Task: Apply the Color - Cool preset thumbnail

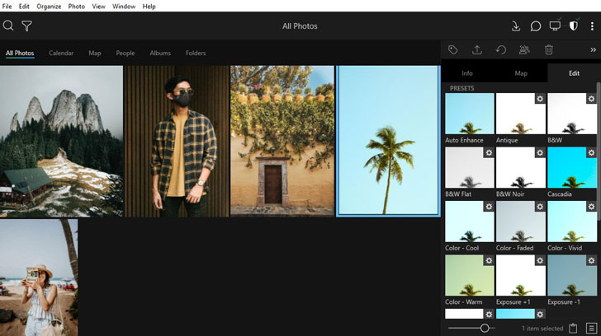Action: [x=470, y=222]
